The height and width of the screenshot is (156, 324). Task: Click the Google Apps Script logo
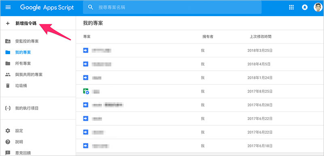coord(47,7)
